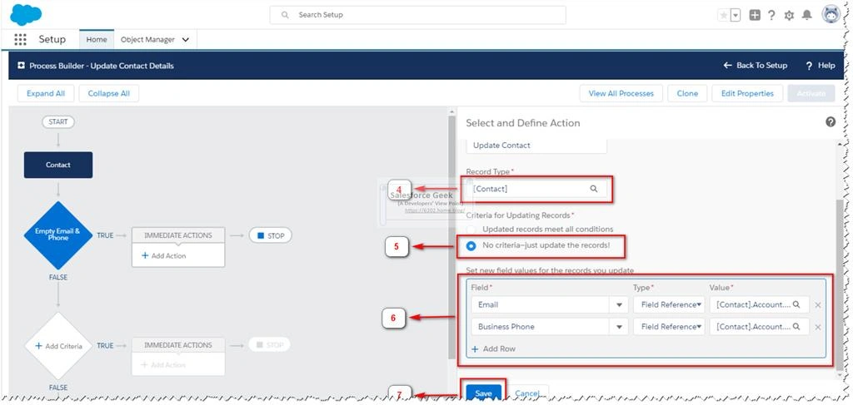
Task: Open the user profile avatar
Action: [x=831, y=15]
